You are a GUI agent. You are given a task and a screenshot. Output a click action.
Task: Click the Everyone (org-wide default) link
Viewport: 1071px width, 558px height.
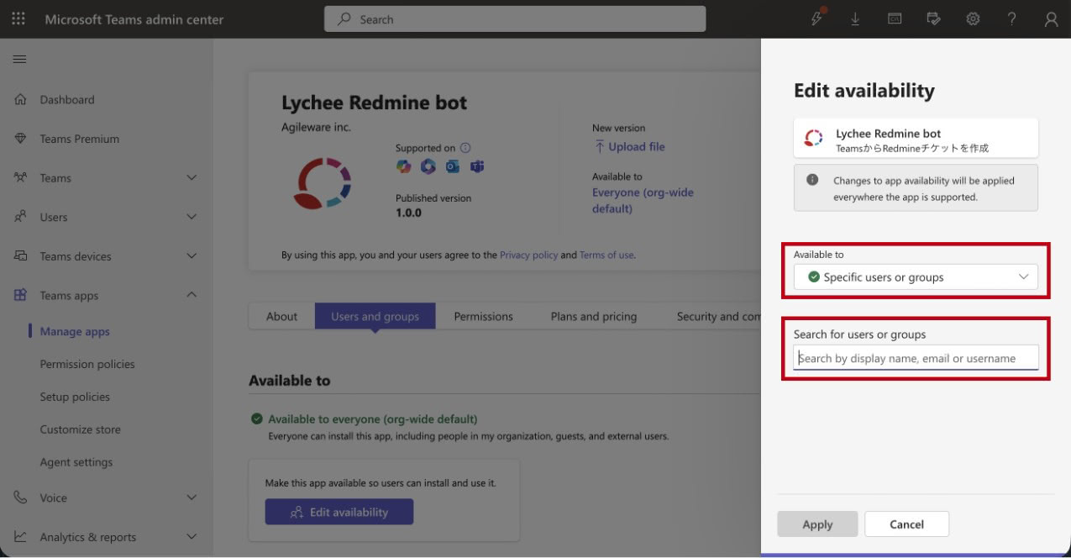click(x=643, y=200)
